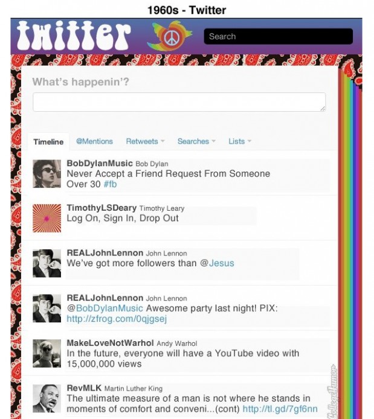
Task: Click the textarea resize grip corner
Action: (323, 108)
